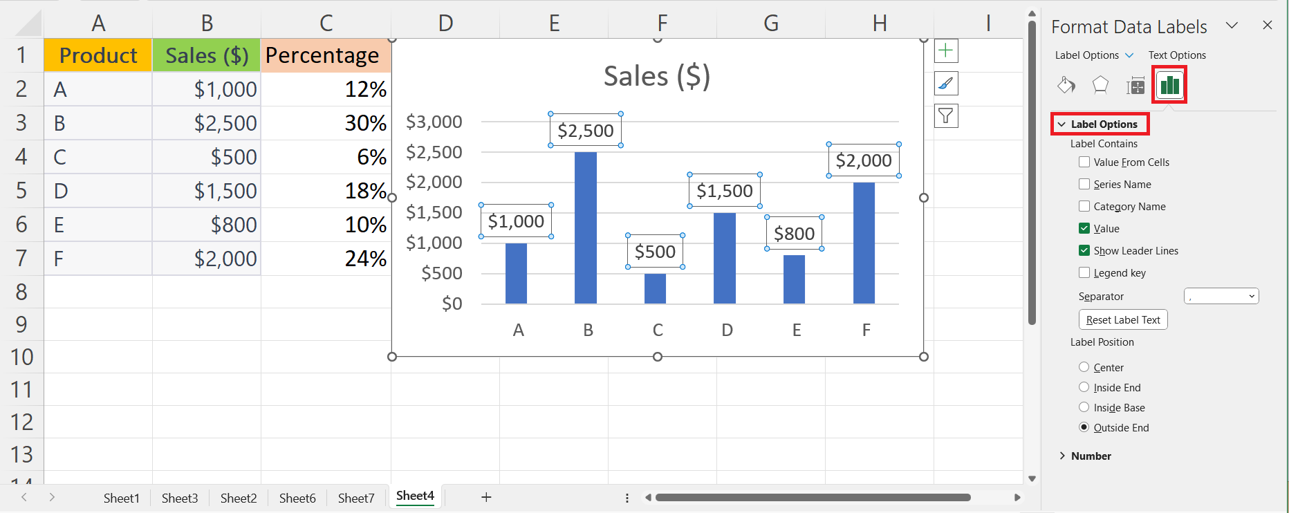Screen dimensions: 1289x513
Task: Click the vertical scrollbar up arrow
Action: tap(1032, 13)
